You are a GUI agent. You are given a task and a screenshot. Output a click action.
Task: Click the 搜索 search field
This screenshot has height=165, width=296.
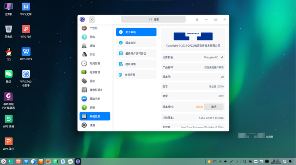tap(153, 19)
